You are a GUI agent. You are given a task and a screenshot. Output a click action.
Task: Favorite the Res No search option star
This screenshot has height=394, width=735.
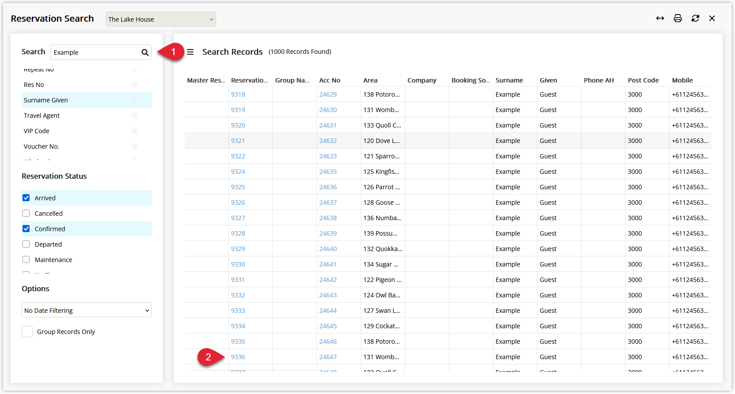[x=134, y=84]
